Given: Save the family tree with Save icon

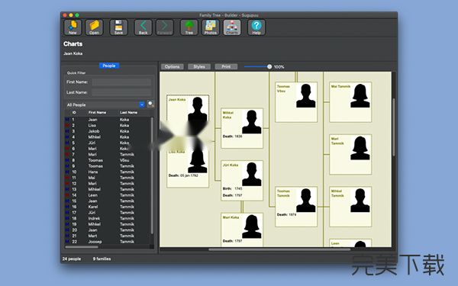Looking at the screenshot, I should (x=118, y=27).
